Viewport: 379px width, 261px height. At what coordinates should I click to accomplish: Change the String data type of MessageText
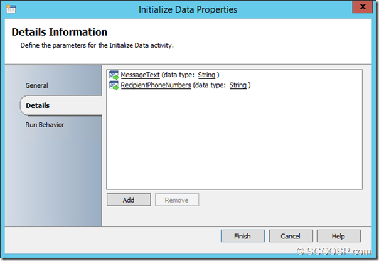tap(206, 75)
